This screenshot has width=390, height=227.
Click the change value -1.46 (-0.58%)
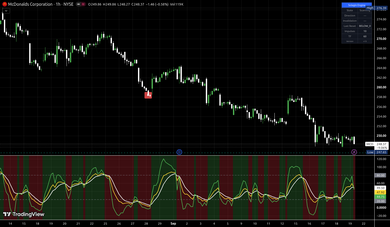click(157, 4)
